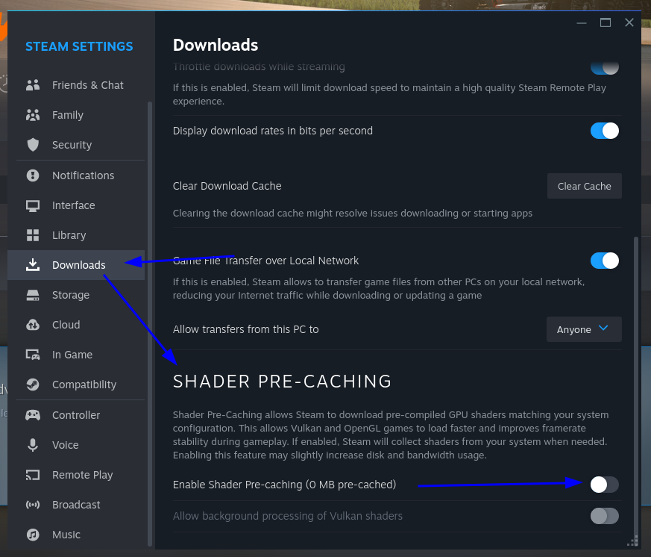
Task: Click the sidebar vertical scrollbar
Action: (x=150, y=324)
